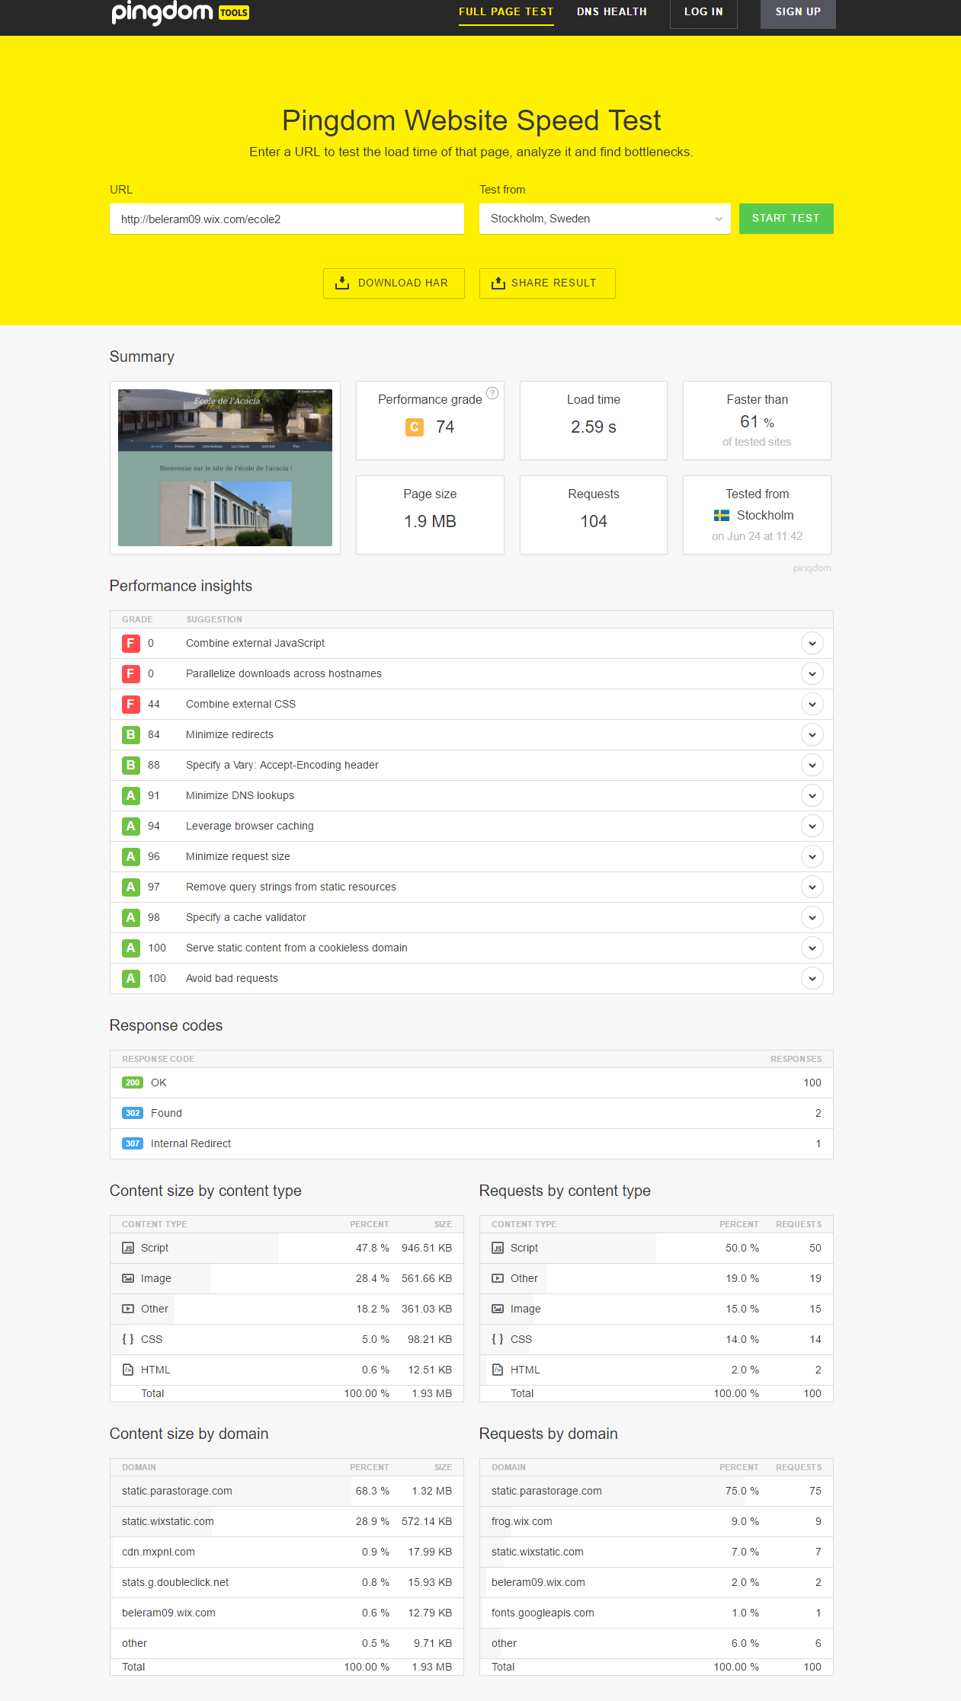
Task: Expand Combine external CSS suggestion
Action: pos(812,705)
